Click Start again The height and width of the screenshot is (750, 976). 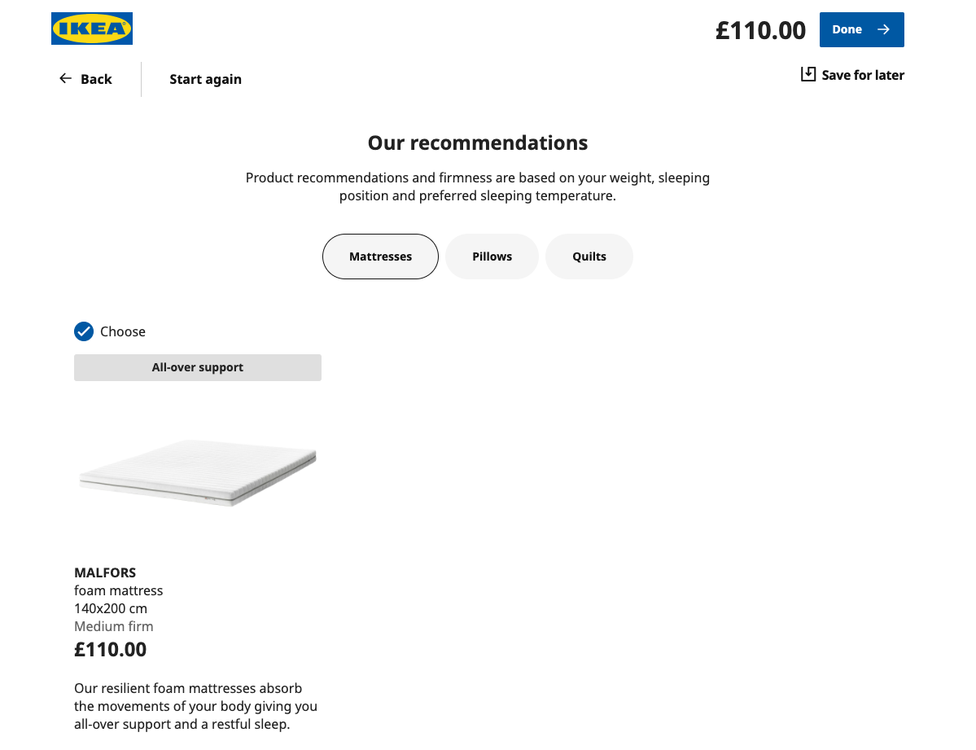205,79
